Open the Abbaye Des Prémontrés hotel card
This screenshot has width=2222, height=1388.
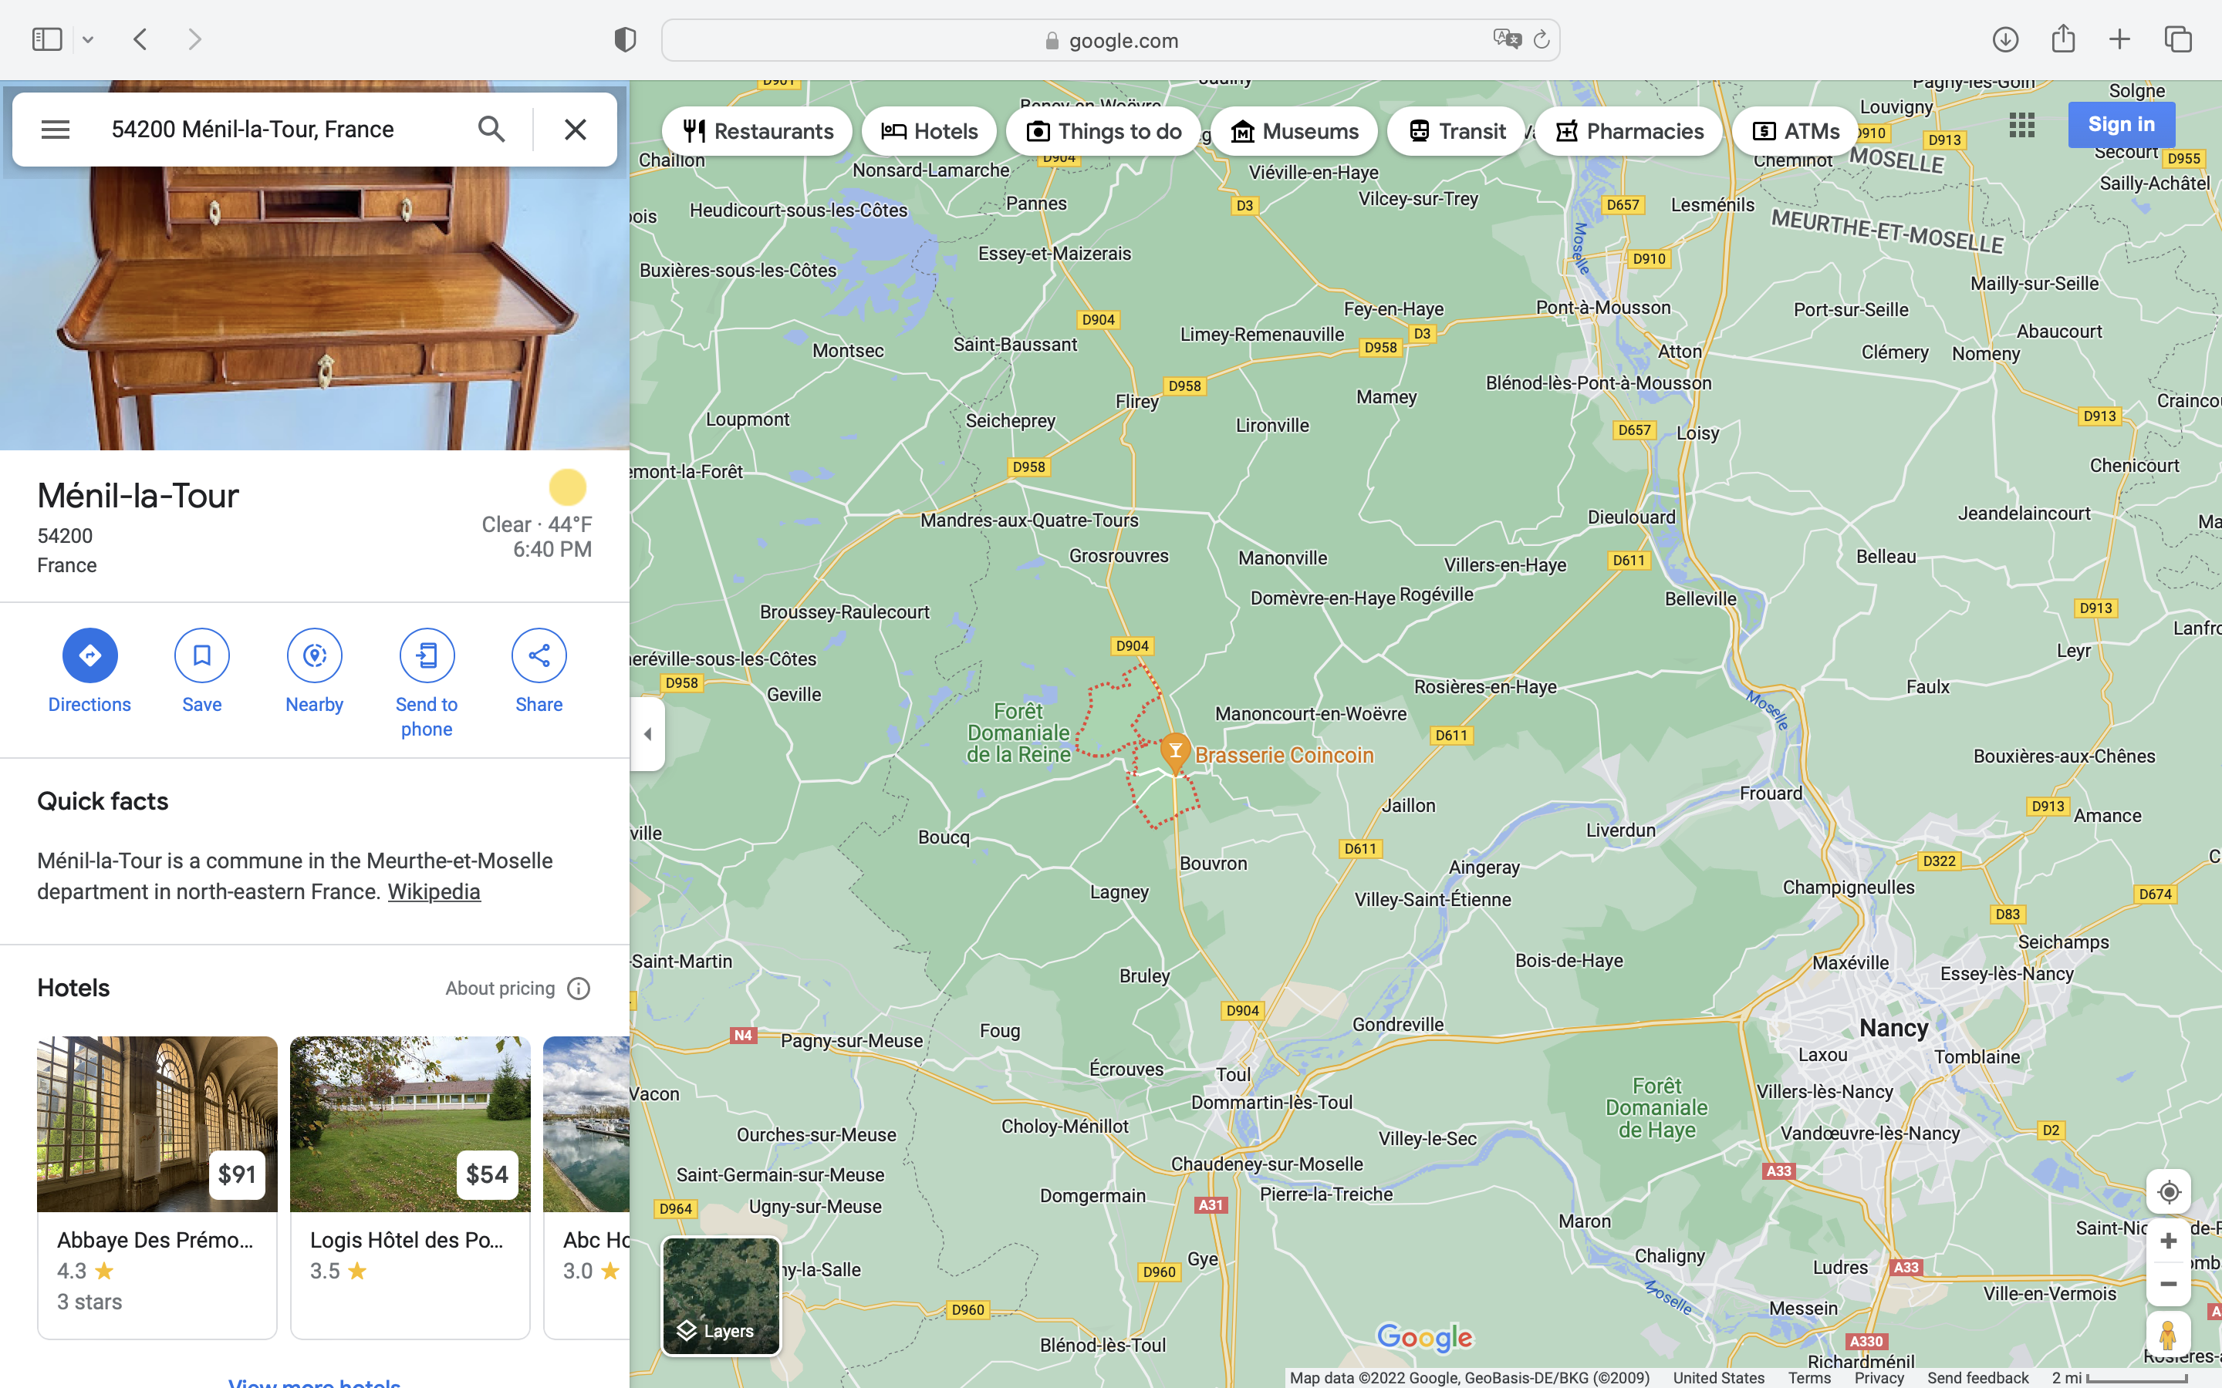[x=157, y=1186]
